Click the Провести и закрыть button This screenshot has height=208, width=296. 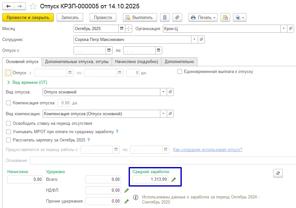pos(28,17)
